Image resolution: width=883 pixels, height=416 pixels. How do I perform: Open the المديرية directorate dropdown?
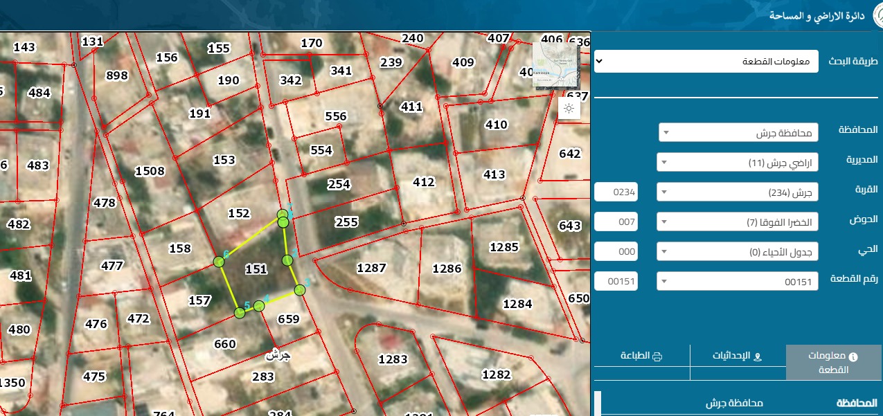coord(737,163)
